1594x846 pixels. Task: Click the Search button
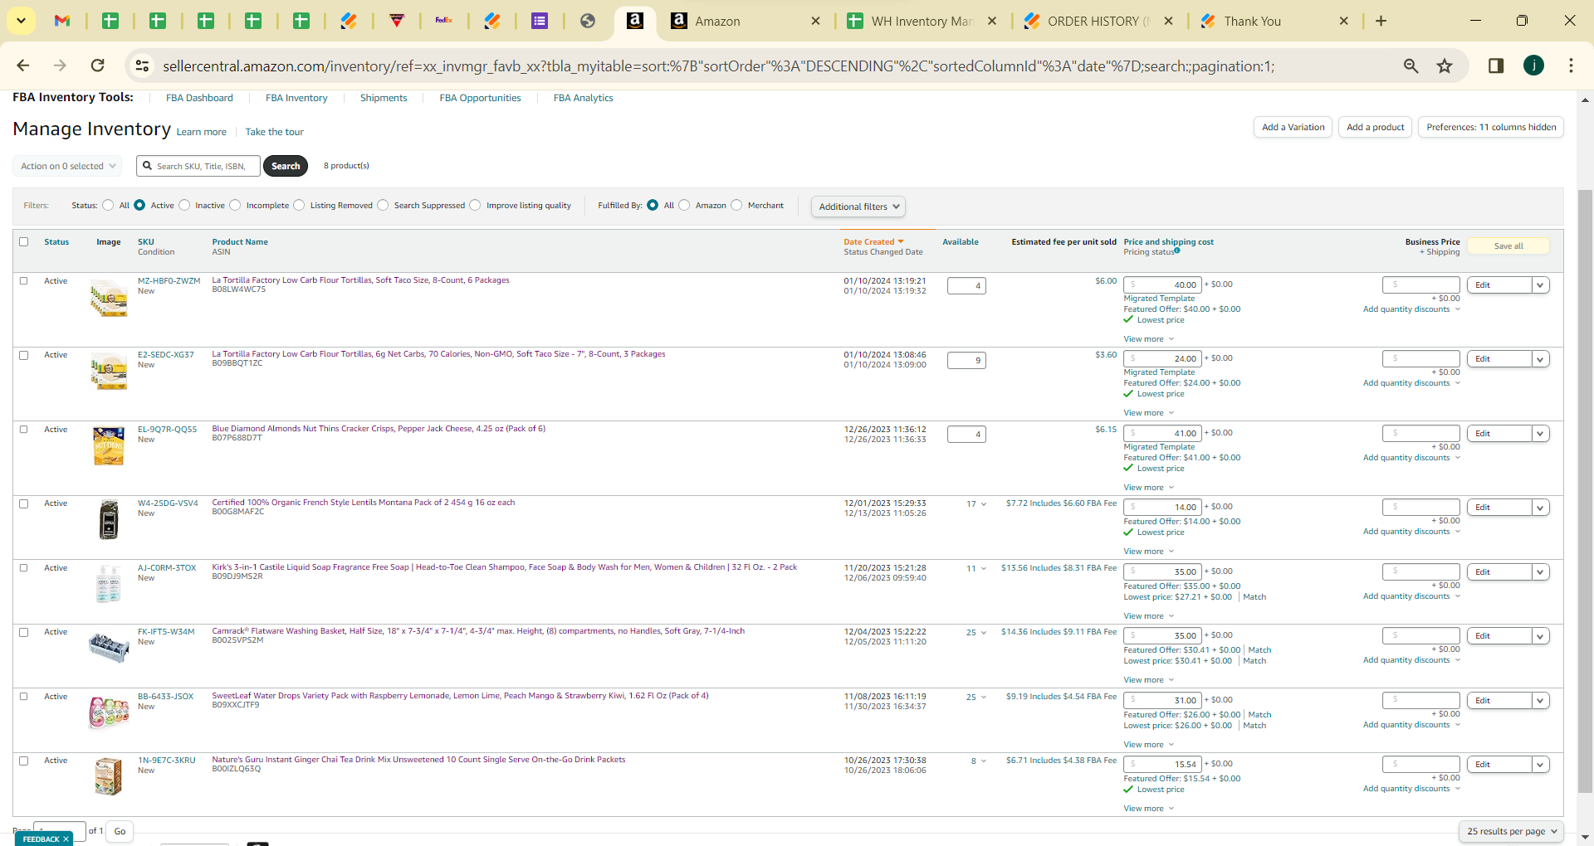[286, 166]
